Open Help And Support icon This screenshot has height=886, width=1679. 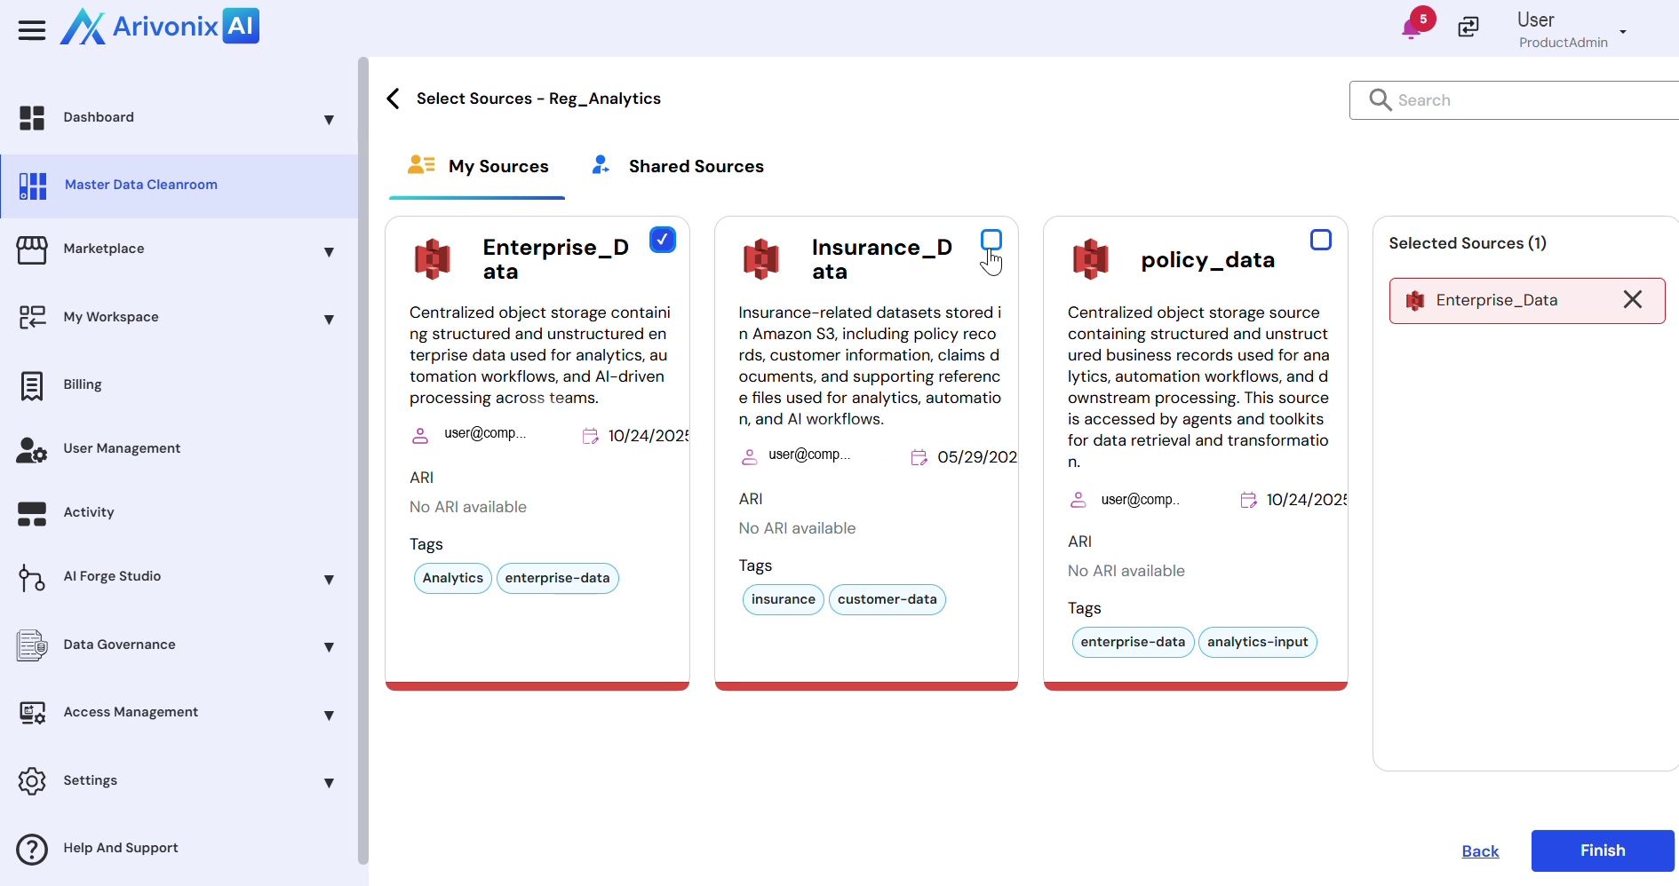pyautogui.click(x=32, y=849)
